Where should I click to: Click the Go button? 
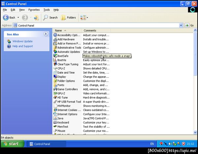(189, 25)
